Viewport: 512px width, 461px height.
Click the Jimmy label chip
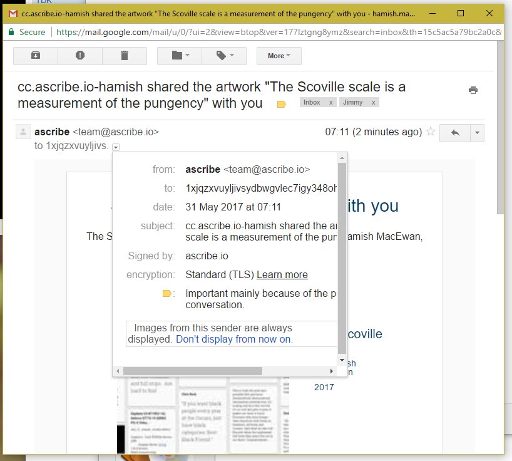352,102
